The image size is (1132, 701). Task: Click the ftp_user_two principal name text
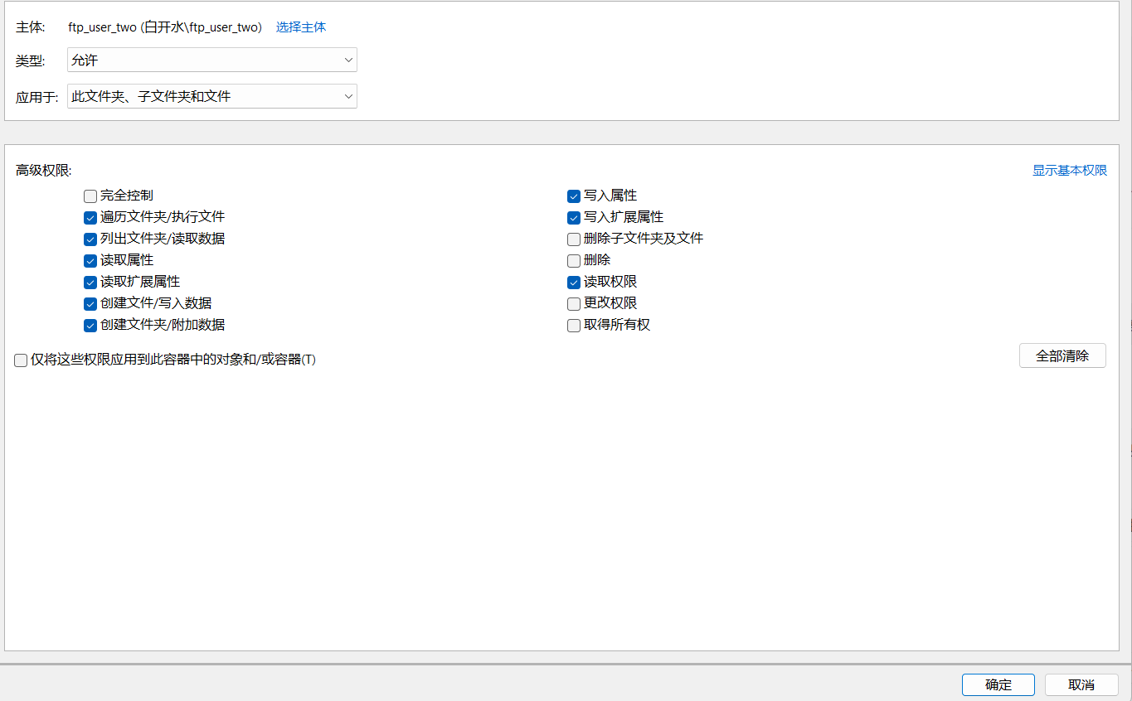point(165,27)
